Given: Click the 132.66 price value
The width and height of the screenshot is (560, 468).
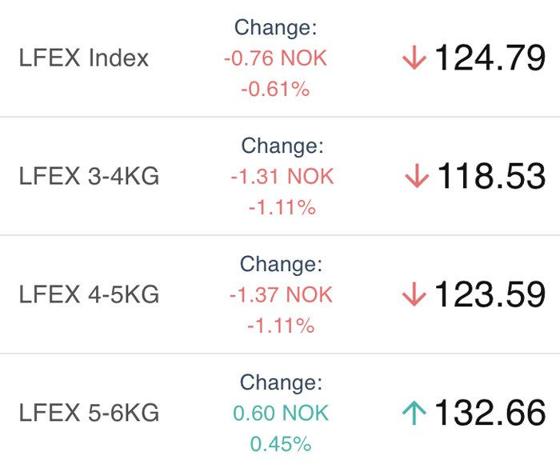Looking at the screenshot, I should click(x=490, y=413).
